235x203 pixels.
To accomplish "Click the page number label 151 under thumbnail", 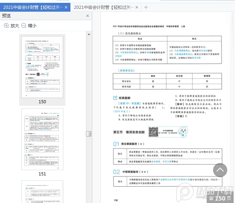I will tap(42, 174).
